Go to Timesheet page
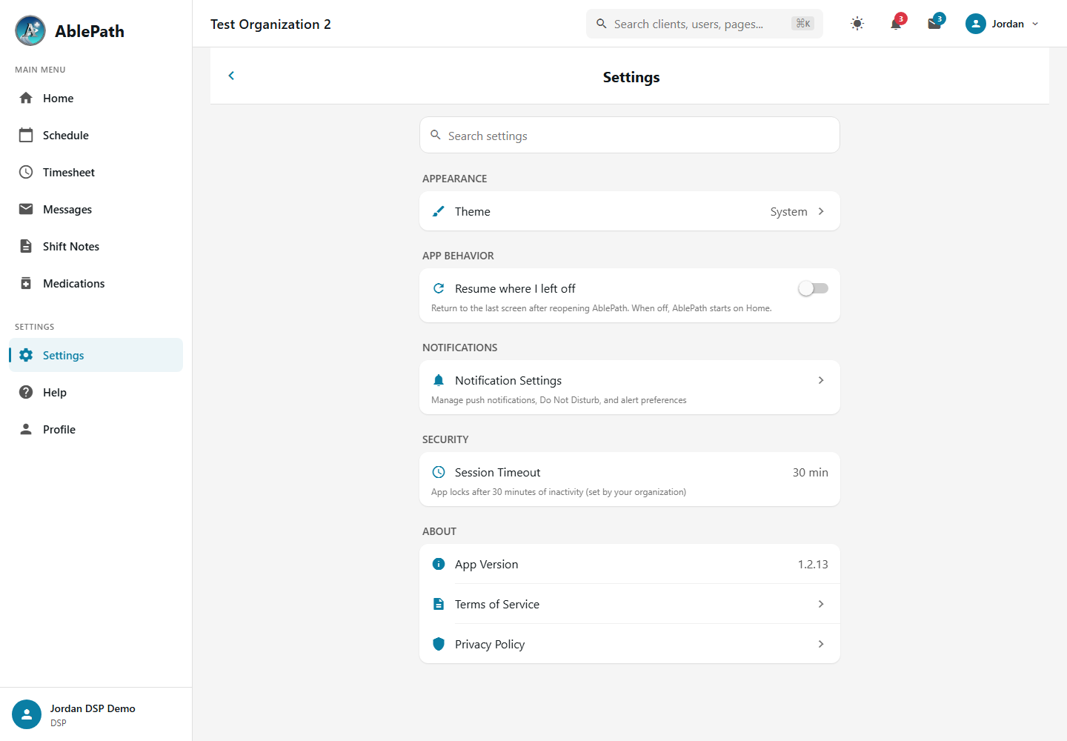This screenshot has height=741, width=1067. [x=96, y=172]
